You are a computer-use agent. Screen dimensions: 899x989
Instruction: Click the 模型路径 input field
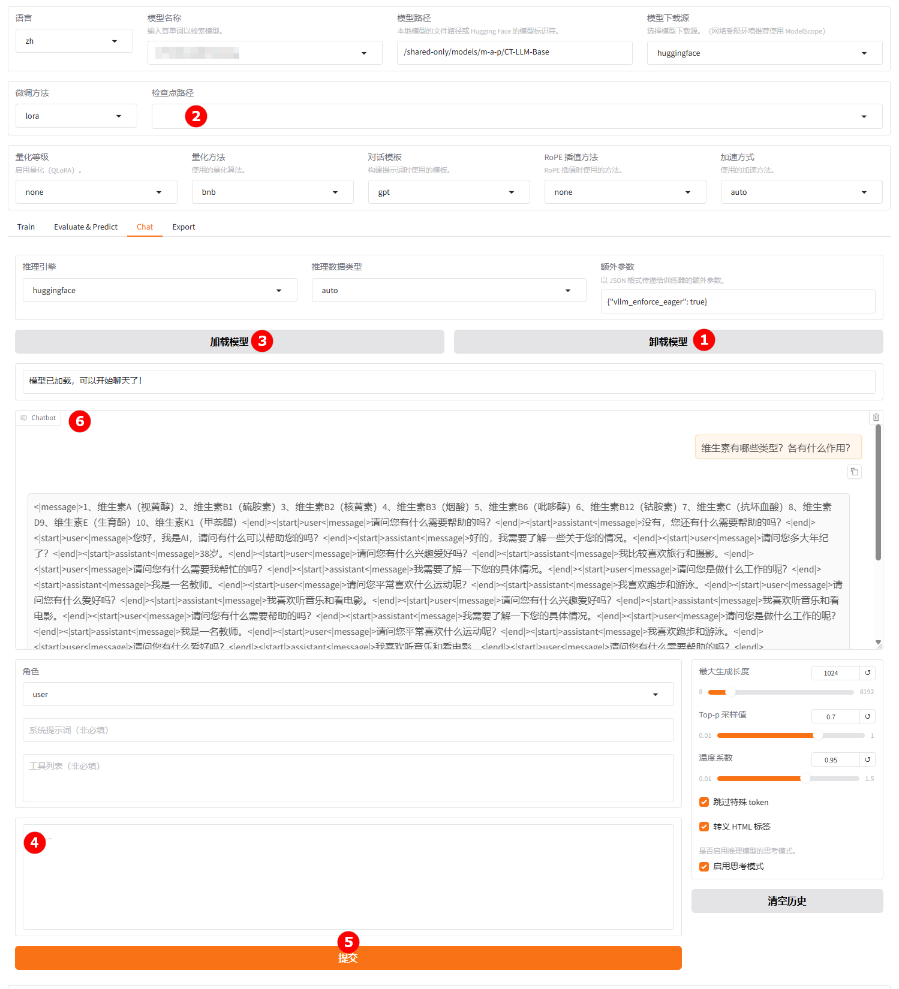(x=515, y=52)
